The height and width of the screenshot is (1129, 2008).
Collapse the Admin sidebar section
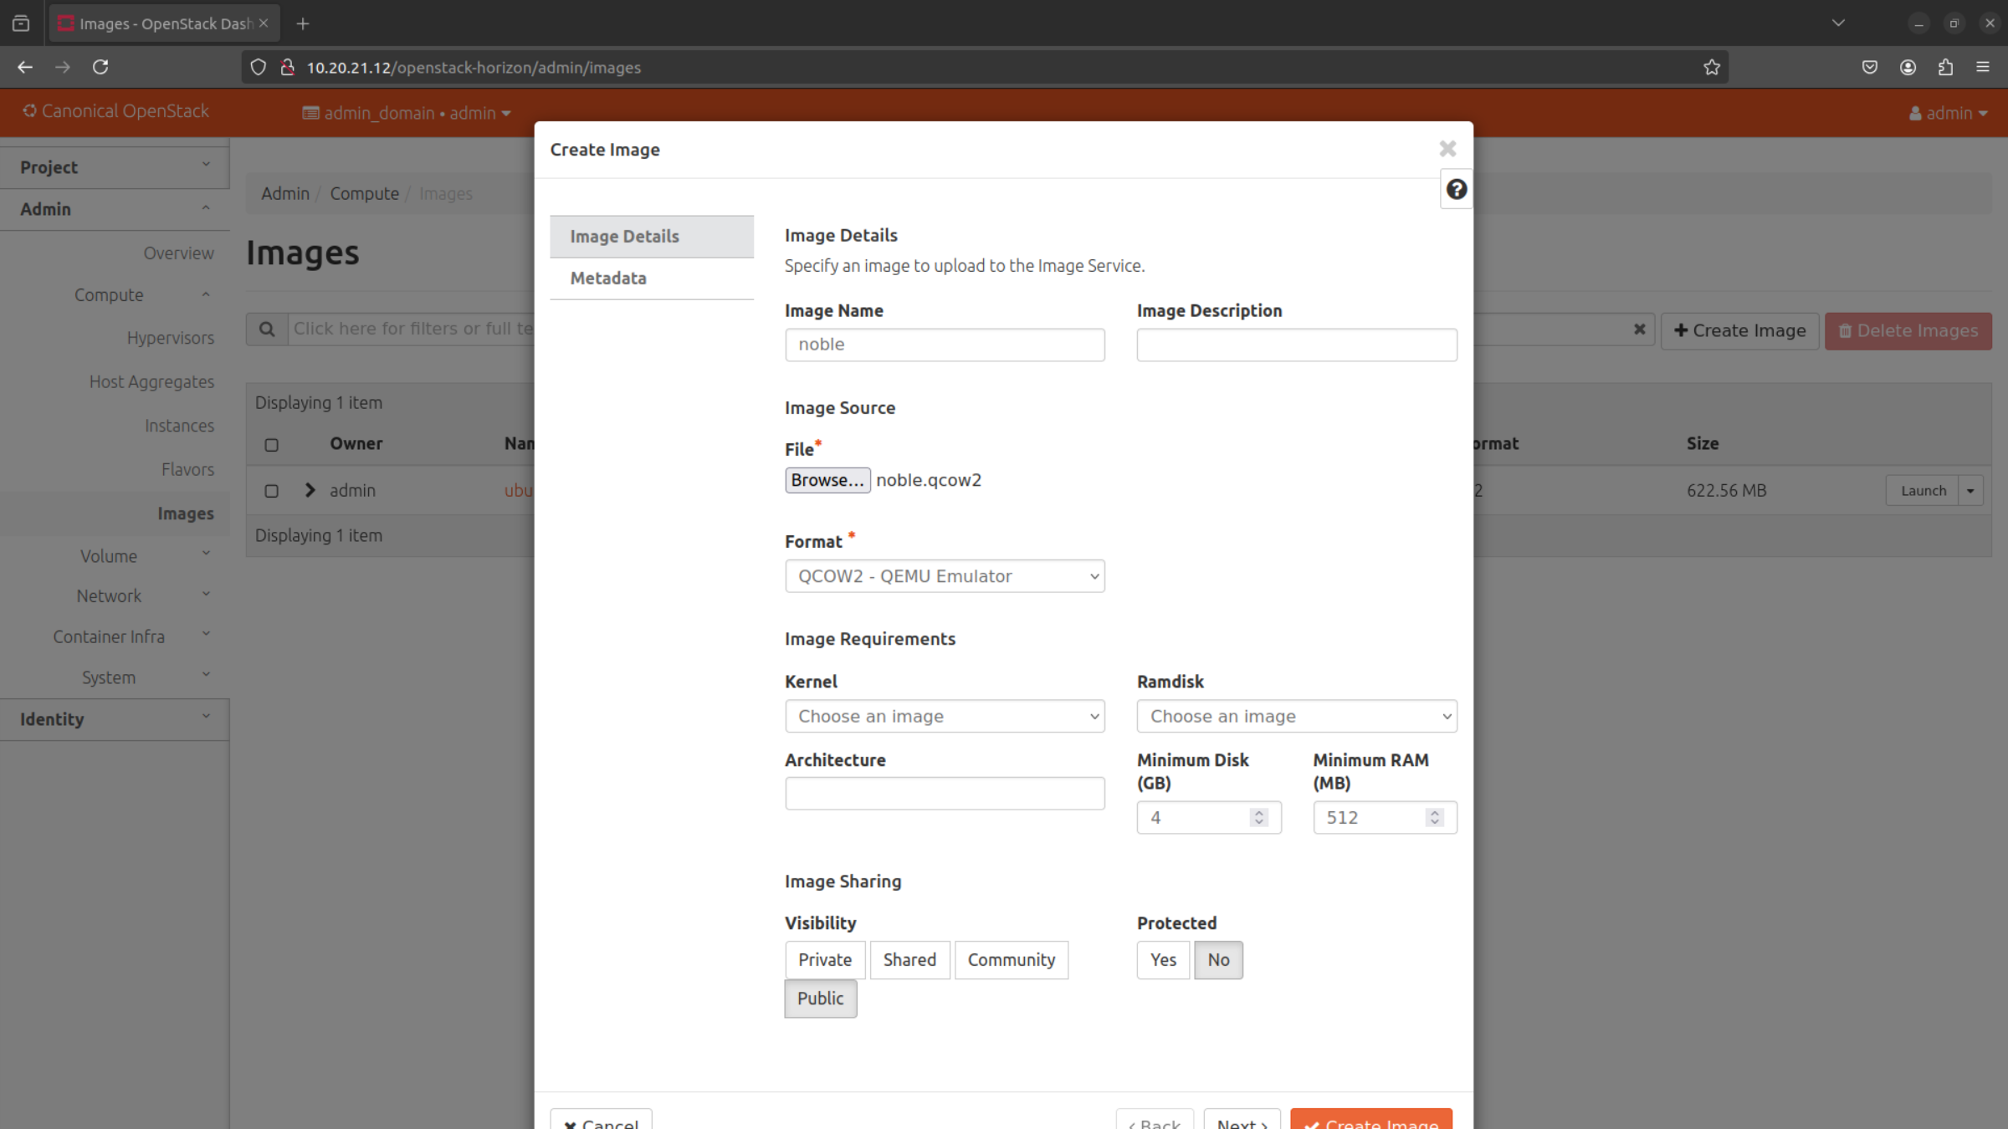point(115,209)
